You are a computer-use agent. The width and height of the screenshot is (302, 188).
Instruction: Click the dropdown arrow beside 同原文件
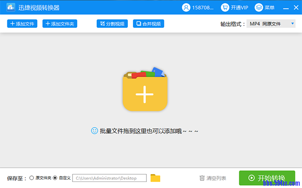pos(292,24)
